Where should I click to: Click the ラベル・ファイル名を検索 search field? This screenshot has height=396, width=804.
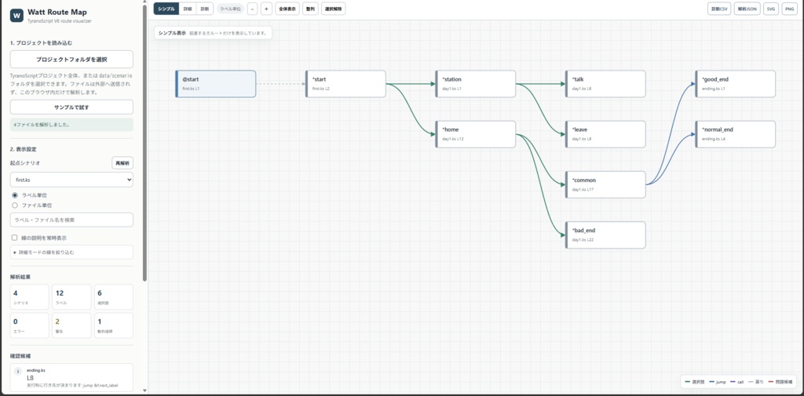(x=71, y=220)
